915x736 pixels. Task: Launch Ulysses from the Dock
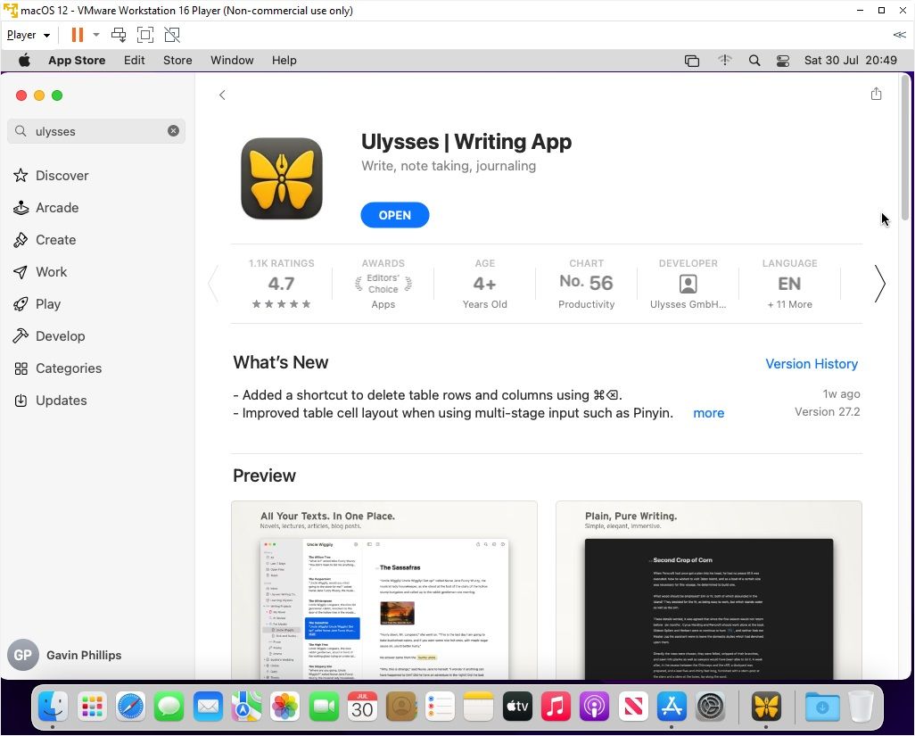(x=766, y=707)
